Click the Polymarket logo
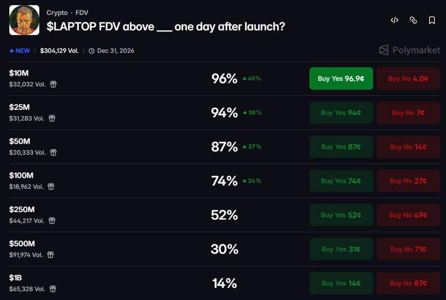The width and height of the screenshot is (446, 300). pyautogui.click(x=410, y=50)
